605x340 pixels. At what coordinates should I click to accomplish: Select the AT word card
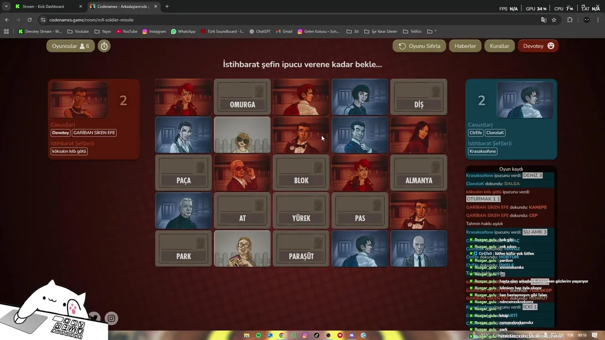[x=242, y=211]
